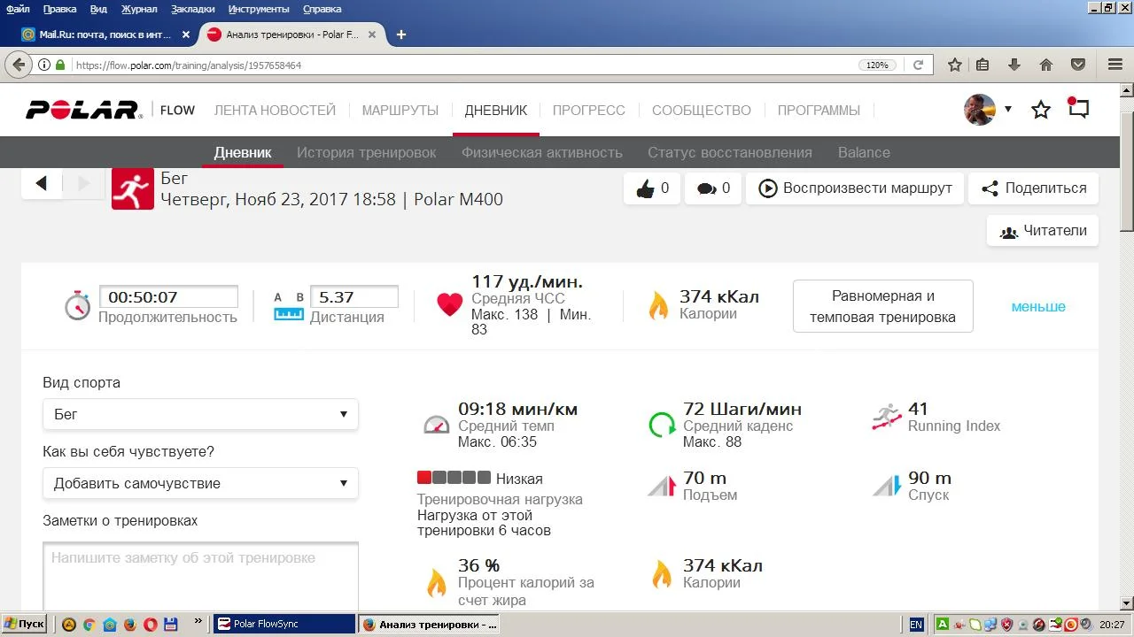Open Добавить самочувствие dropdown
Viewport: 1134px width, 637px height.
(x=200, y=483)
